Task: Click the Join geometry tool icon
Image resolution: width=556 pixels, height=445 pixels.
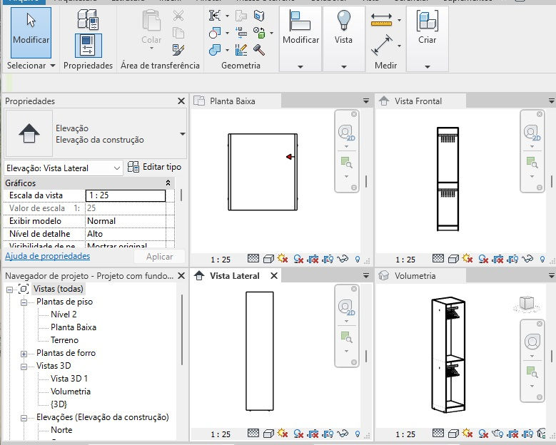Action: click(214, 50)
